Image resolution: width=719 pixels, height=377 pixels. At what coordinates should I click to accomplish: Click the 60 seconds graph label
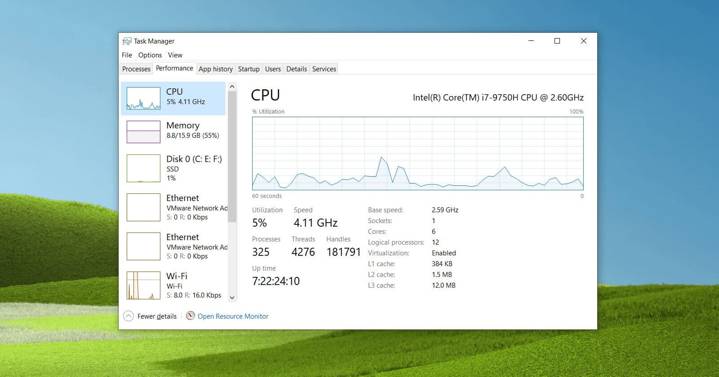pyautogui.click(x=267, y=196)
